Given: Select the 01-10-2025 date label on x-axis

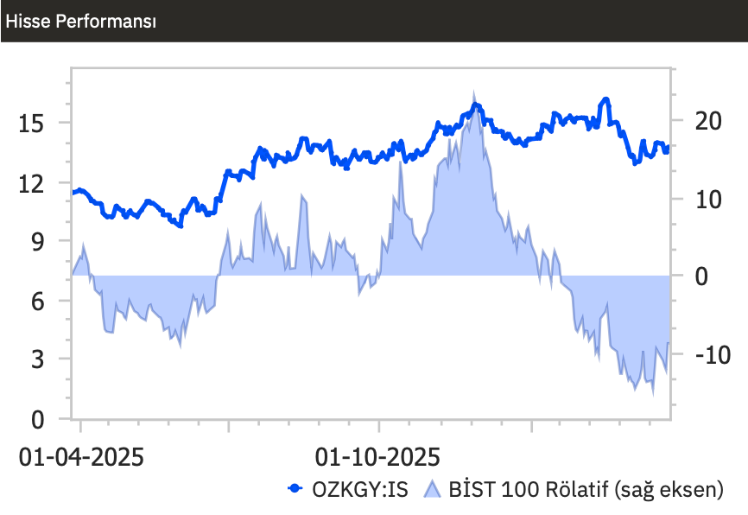Looking at the screenshot, I should [x=378, y=456].
